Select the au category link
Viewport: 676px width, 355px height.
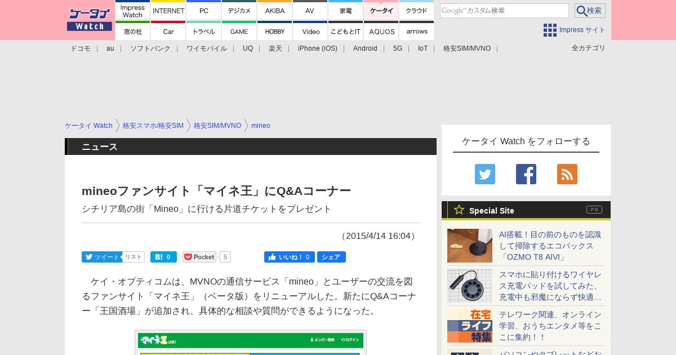click(110, 48)
